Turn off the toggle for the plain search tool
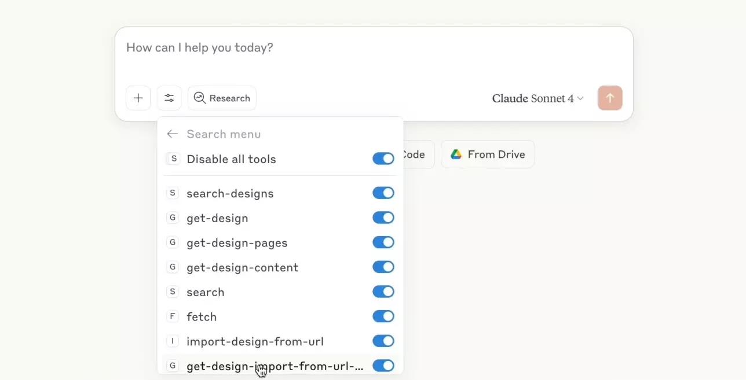Image resolution: width=746 pixels, height=380 pixels. click(383, 292)
